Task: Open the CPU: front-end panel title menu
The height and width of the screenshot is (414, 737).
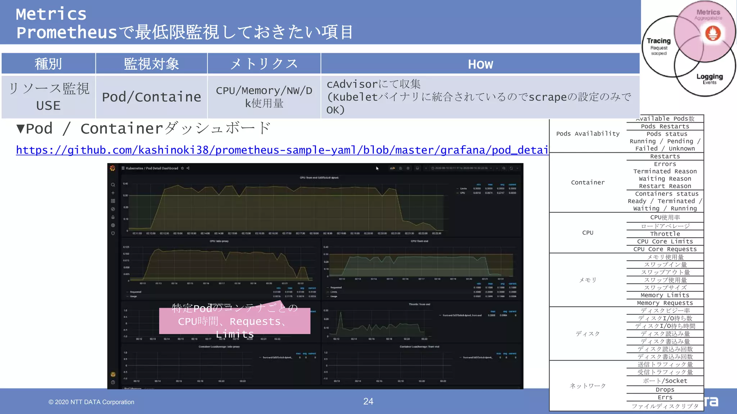Action: [419, 241]
